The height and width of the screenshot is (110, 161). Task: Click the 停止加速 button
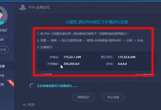113,97
